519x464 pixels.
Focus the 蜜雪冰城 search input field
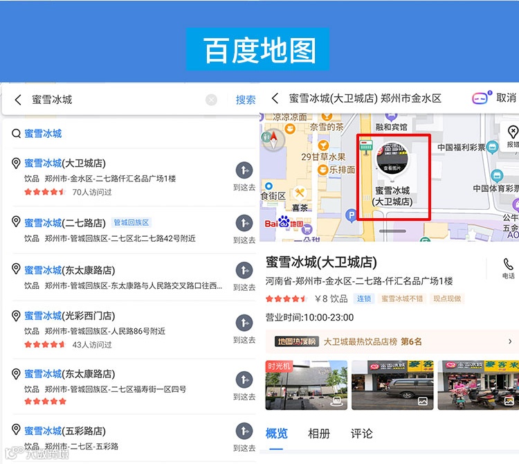point(116,100)
